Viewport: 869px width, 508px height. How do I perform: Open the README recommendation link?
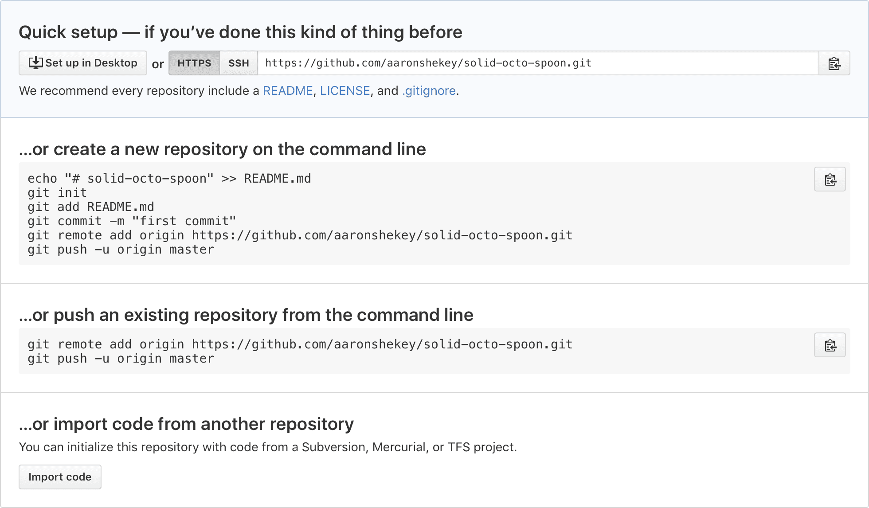(287, 90)
